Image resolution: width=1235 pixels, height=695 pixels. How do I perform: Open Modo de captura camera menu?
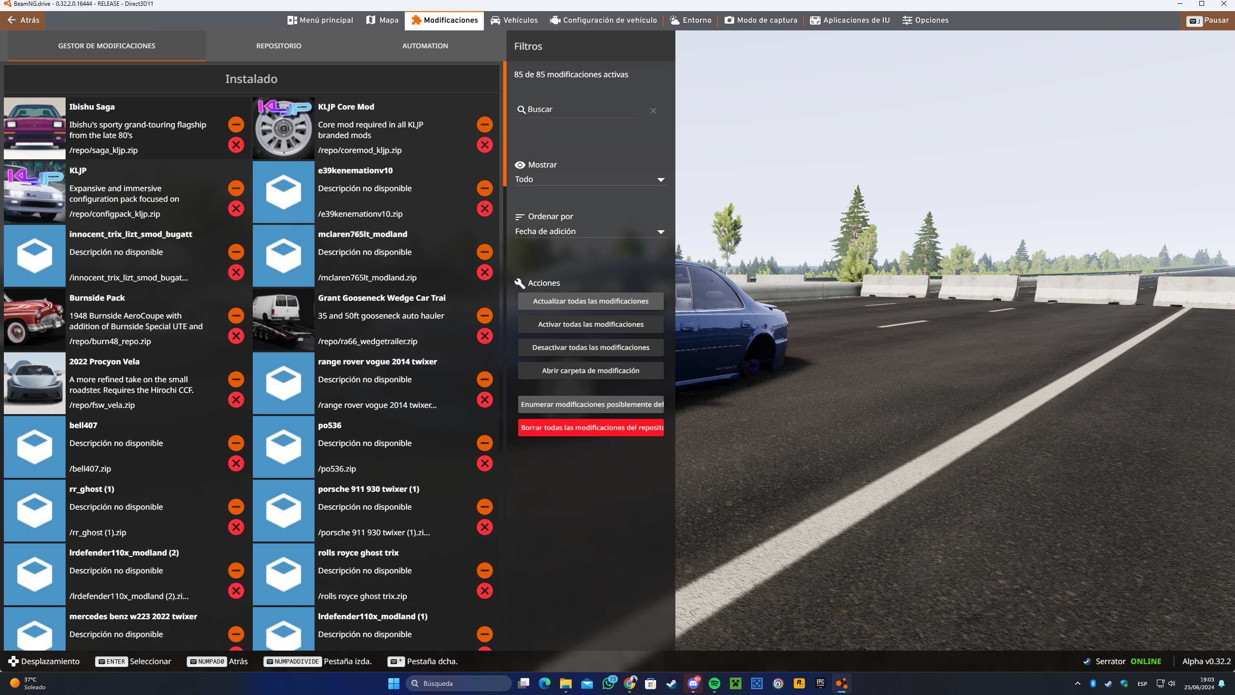761,20
